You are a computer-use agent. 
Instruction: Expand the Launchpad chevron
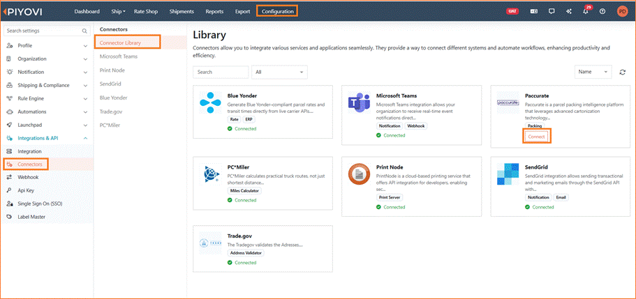85,125
